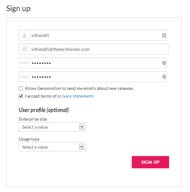Click the dots icon beside confirm password field
The height and width of the screenshot is (192, 190).
click(x=24, y=77)
